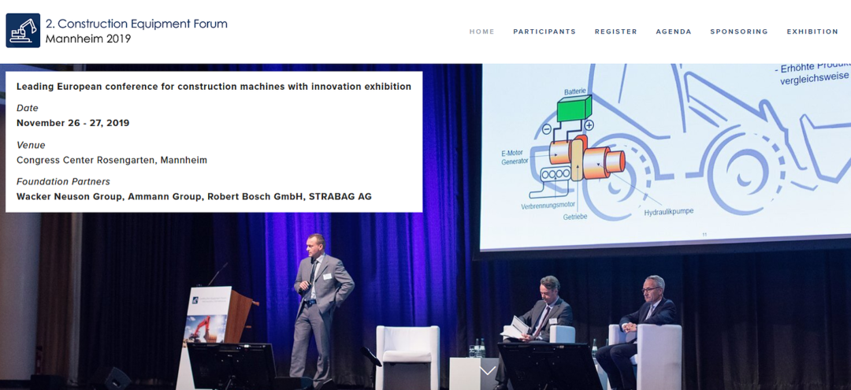Screen dimensions: 851x390
Task: Go to the Participants page
Action: [544, 32]
